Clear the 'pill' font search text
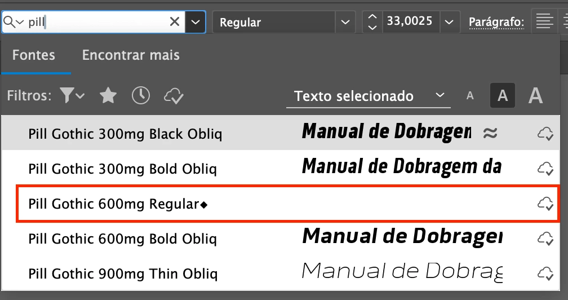Image resolution: width=568 pixels, height=300 pixels. [x=175, y=22]
